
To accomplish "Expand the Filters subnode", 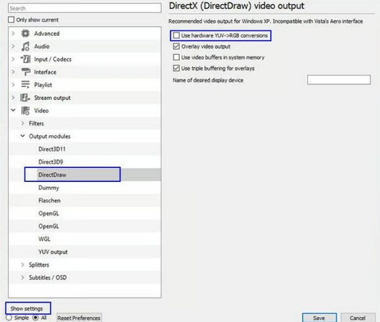I will tap(23, 123).
